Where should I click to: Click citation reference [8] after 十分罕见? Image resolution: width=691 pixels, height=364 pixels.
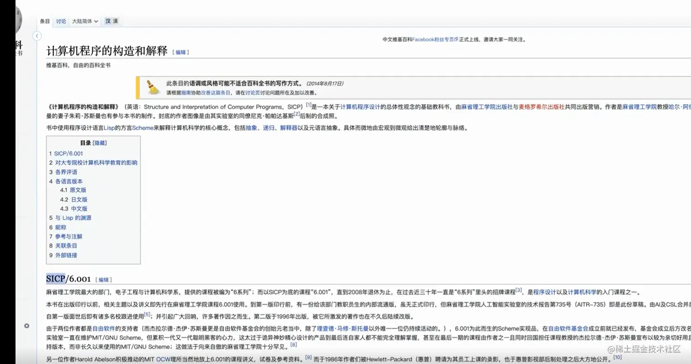[x=293, y=345]
